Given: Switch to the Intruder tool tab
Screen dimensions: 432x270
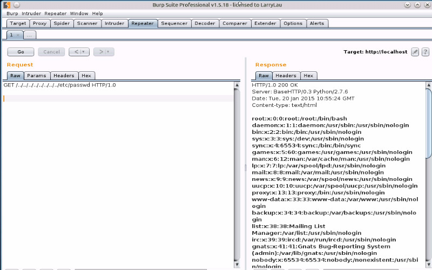Looking at the screenshot, I should pos(114,23).
